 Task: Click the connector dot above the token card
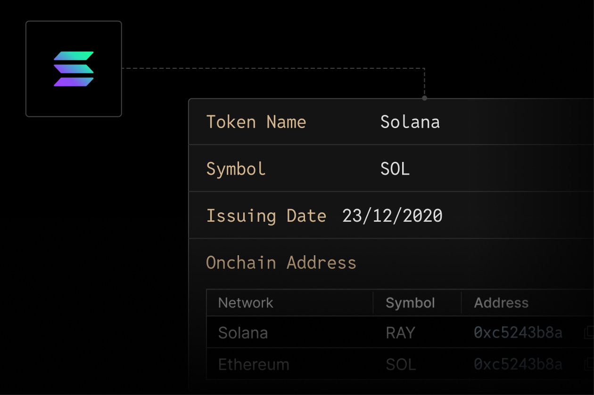pyautogui.click(x=424, y=98)
